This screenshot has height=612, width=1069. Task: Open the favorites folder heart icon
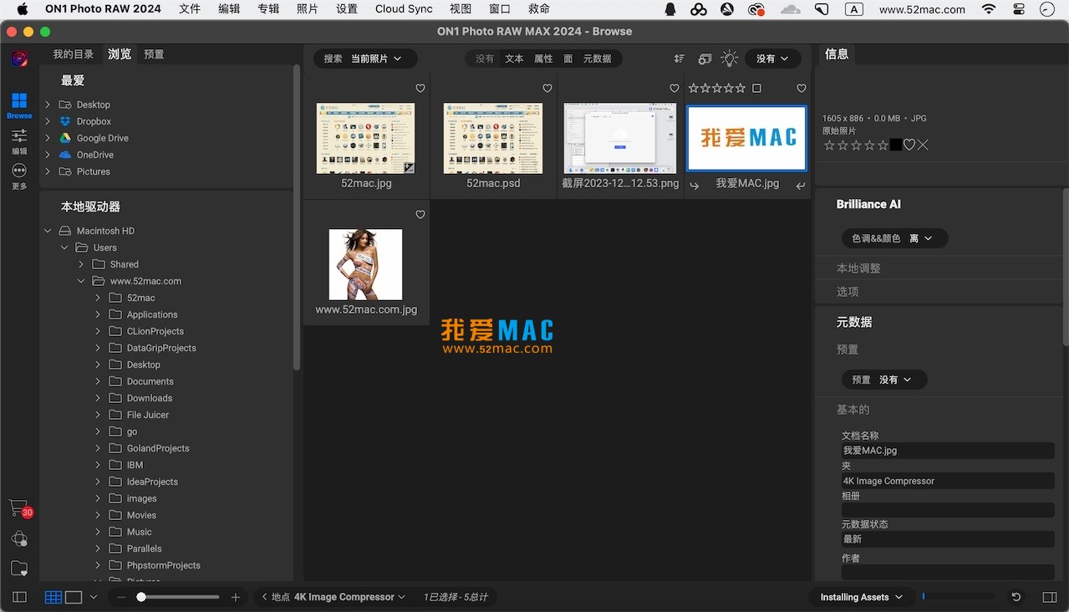(19, 569)
